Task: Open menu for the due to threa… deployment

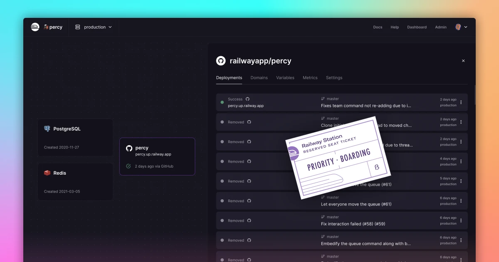Action: coord(461,142)
